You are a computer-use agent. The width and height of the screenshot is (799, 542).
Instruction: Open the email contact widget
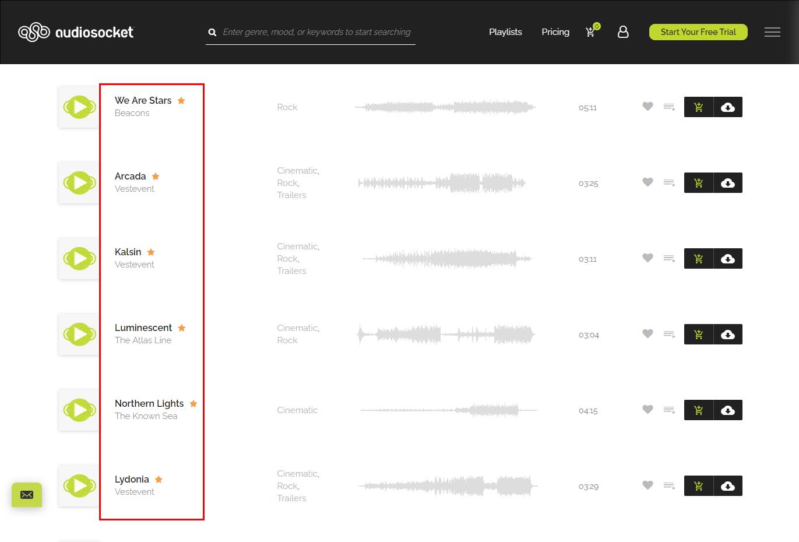click(27, 495)
